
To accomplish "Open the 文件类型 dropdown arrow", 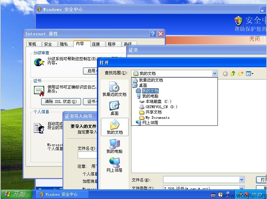I will click(241, 188).
